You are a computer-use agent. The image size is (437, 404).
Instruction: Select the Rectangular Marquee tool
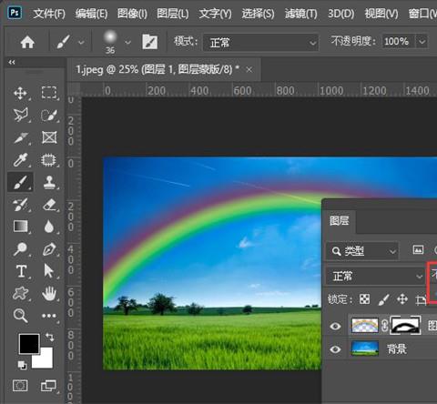(49, 93)
